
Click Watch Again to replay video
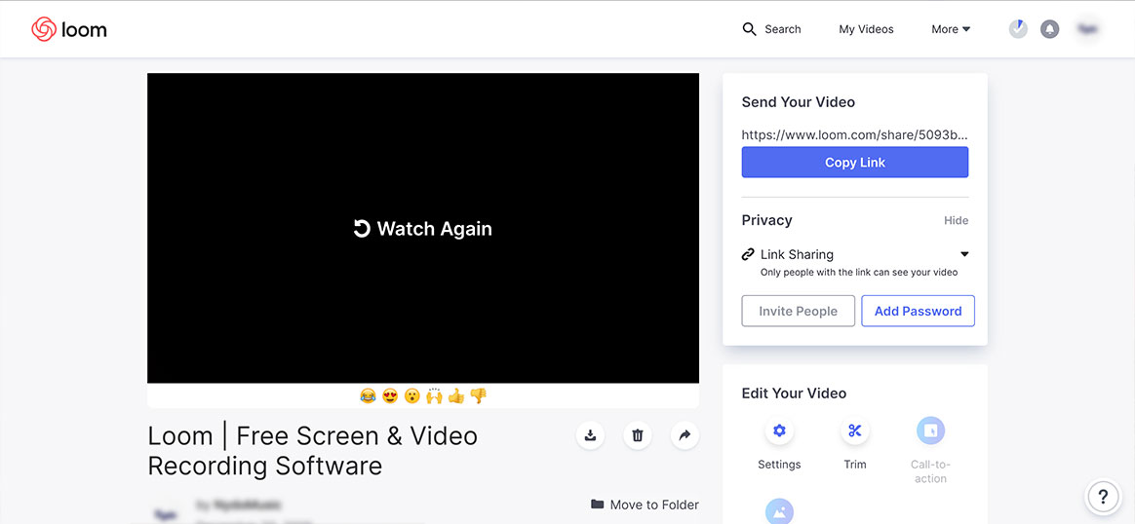[x=422, y=228]
